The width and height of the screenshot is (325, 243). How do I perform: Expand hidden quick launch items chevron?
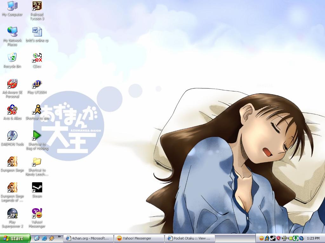[59, 237]
